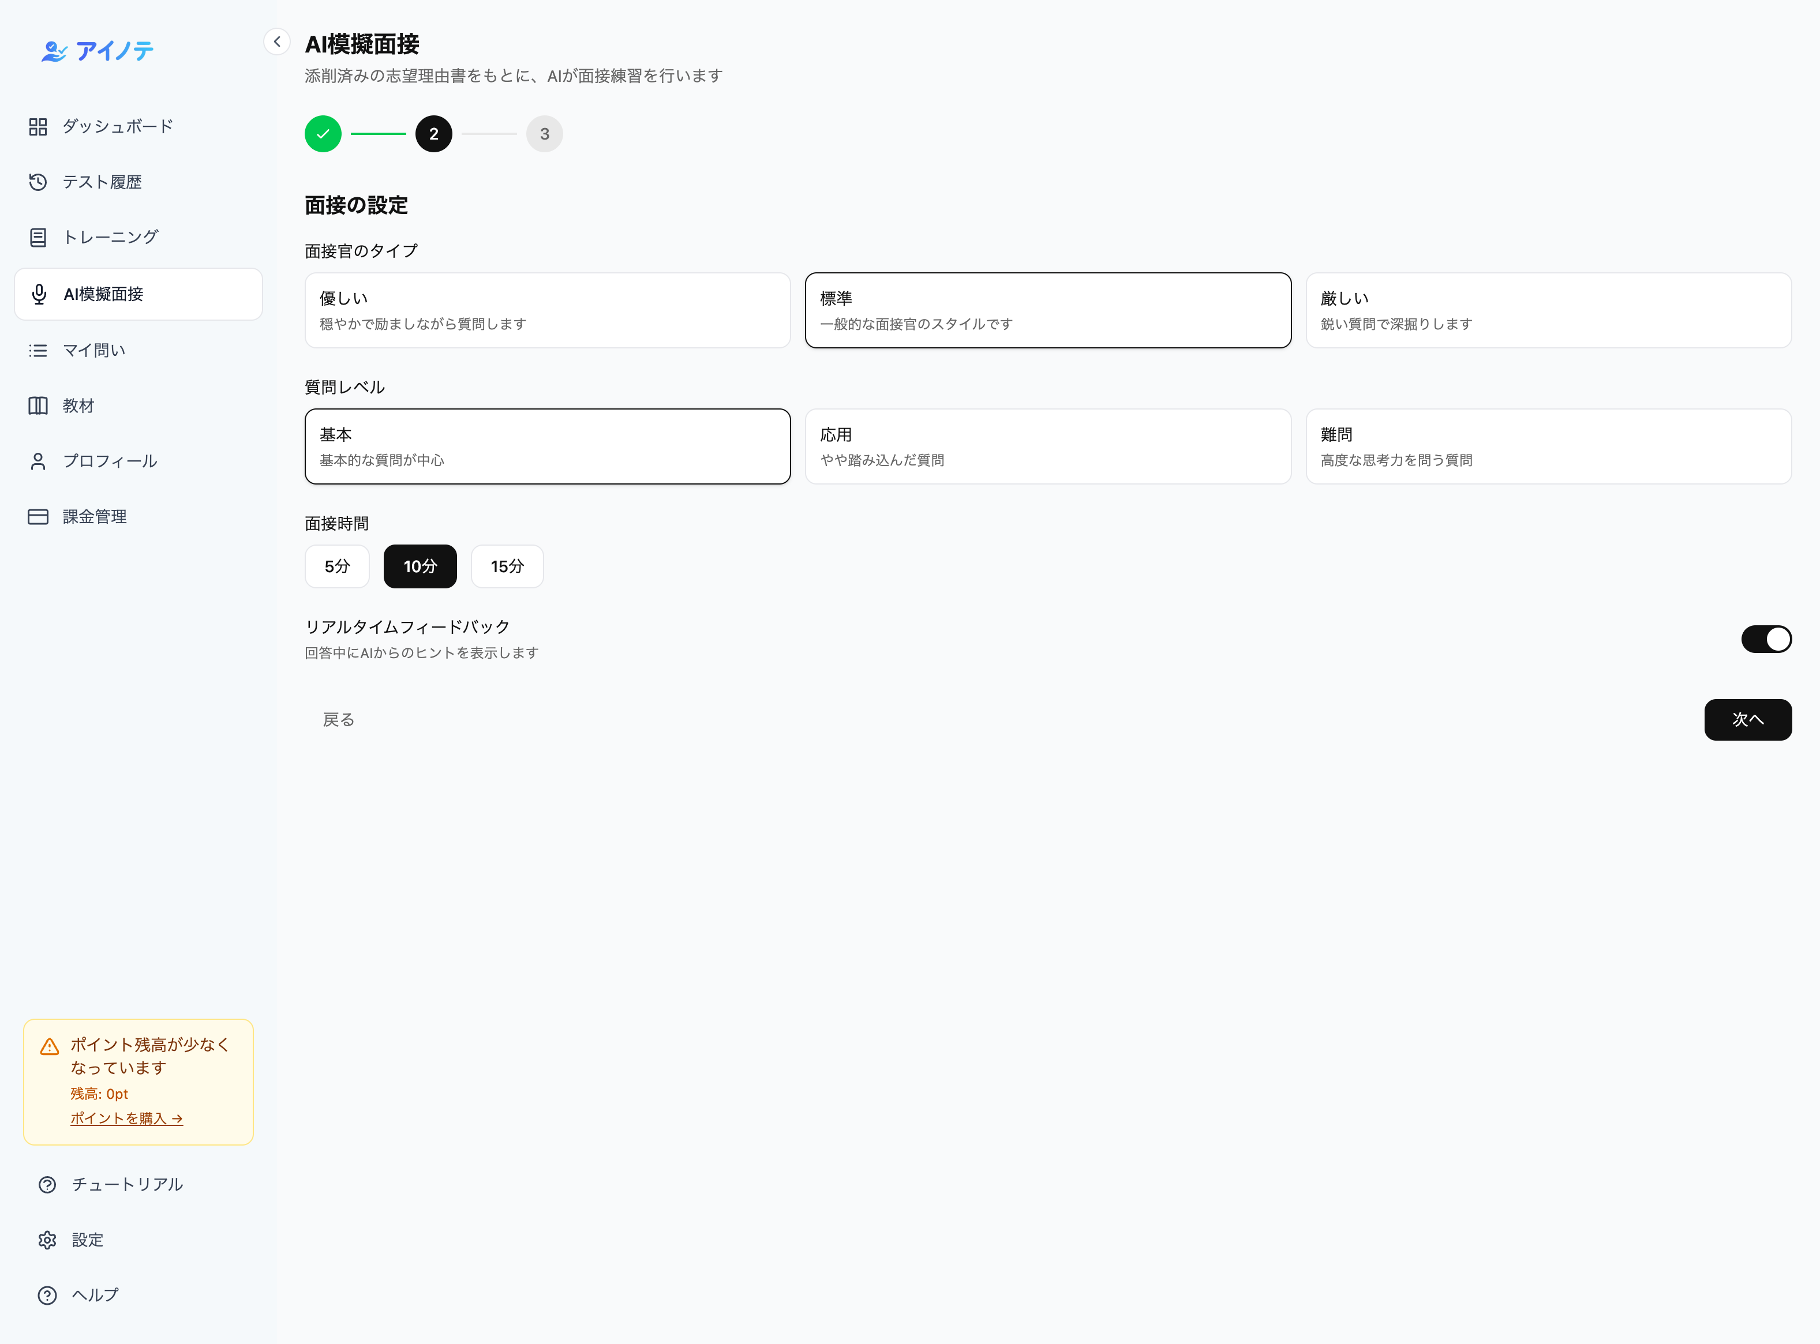Open ダッシュボード grid icon in sidebar

coord(38,127)
